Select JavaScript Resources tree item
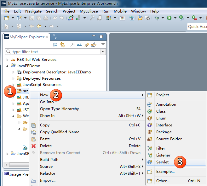The image size is (207, 186). [42, 85]
